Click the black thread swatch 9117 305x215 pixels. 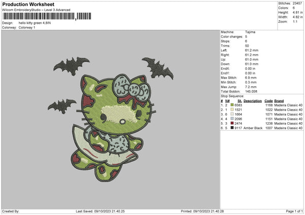[x=232, y=128]
